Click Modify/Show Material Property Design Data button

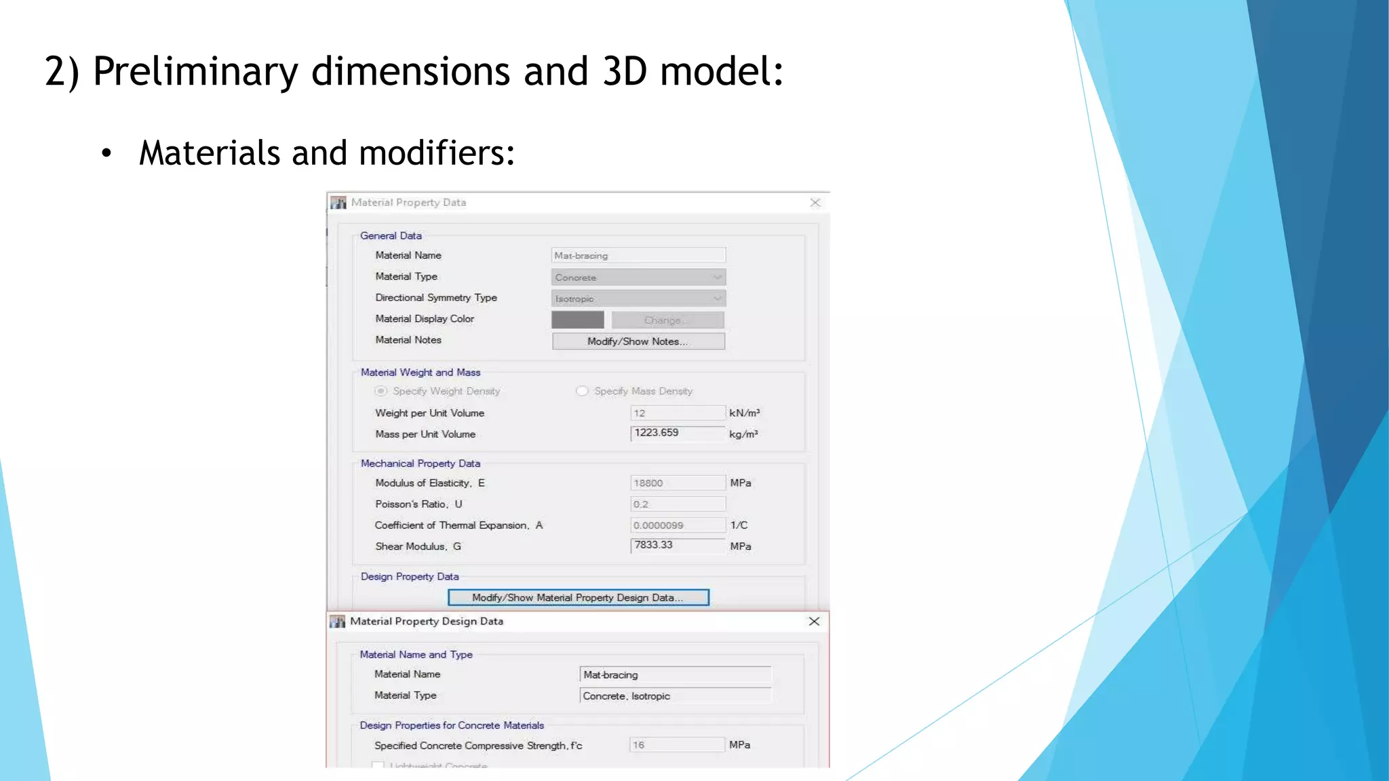pos(578,597)
